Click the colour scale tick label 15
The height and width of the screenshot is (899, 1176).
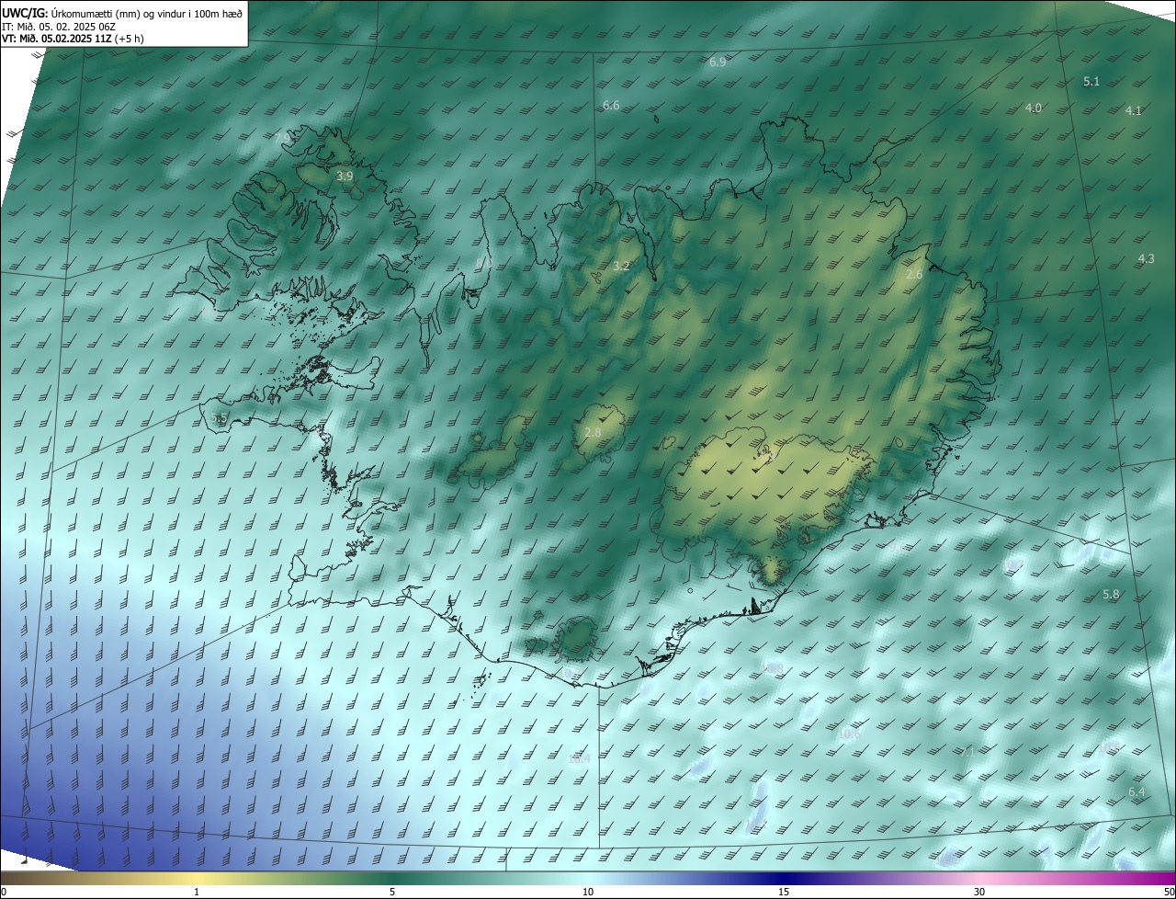[784, 893]
